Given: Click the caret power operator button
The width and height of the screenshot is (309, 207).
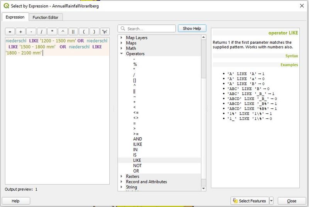Looking at the screenshot, I should point(63,31).
